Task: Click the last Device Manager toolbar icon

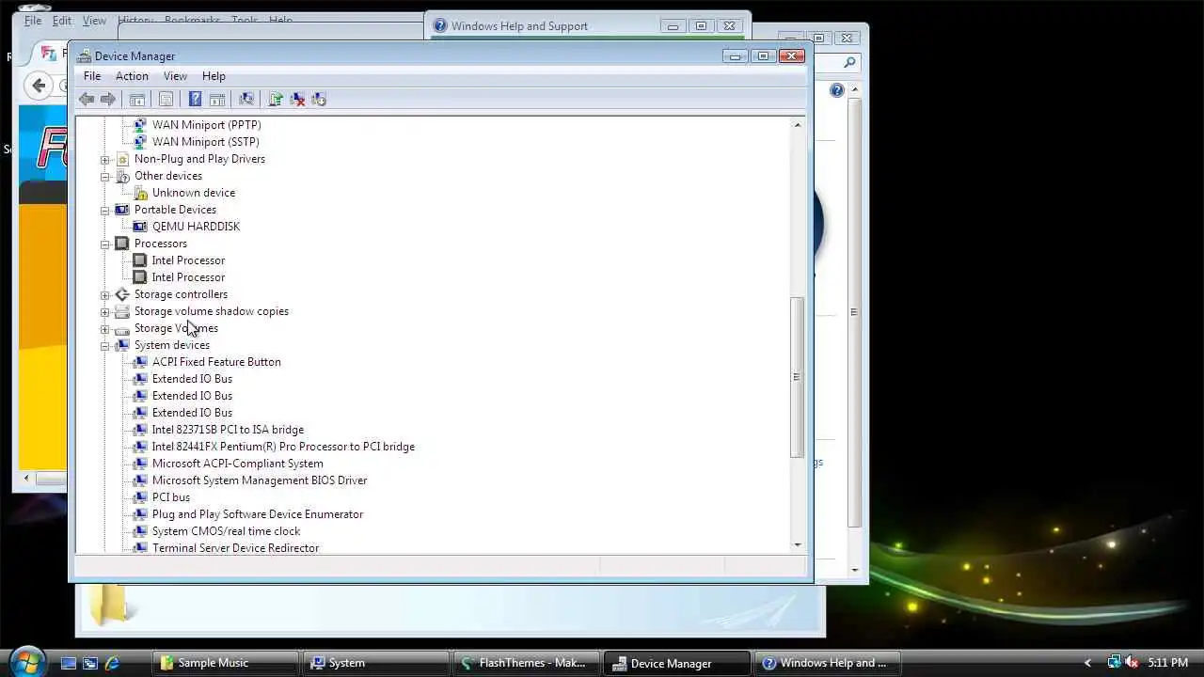Action: 319,99
